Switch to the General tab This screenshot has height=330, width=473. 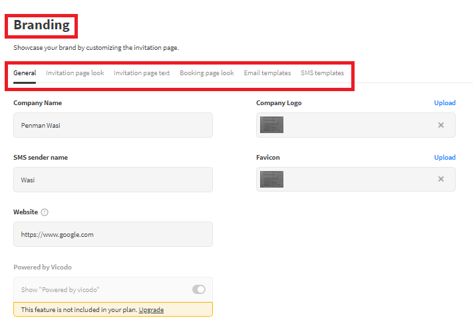coord(25,73)
